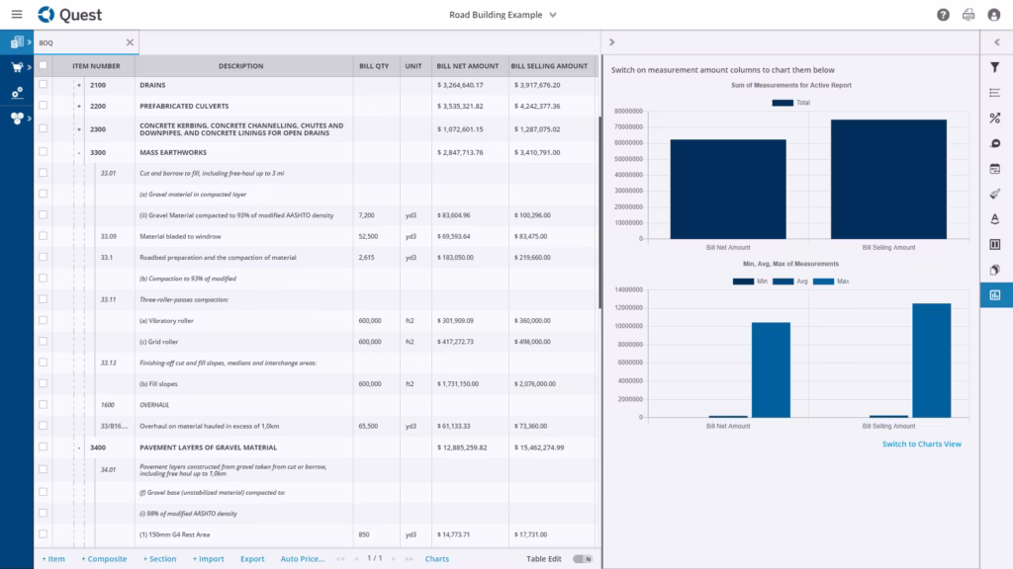Open the paint brush tool in right sidebar
The image size is (1013, 569).
(x=995, y=194)
